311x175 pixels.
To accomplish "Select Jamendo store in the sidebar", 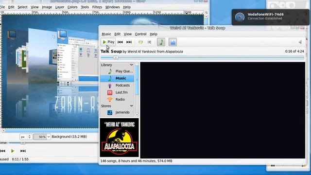I will pos(117,112).
